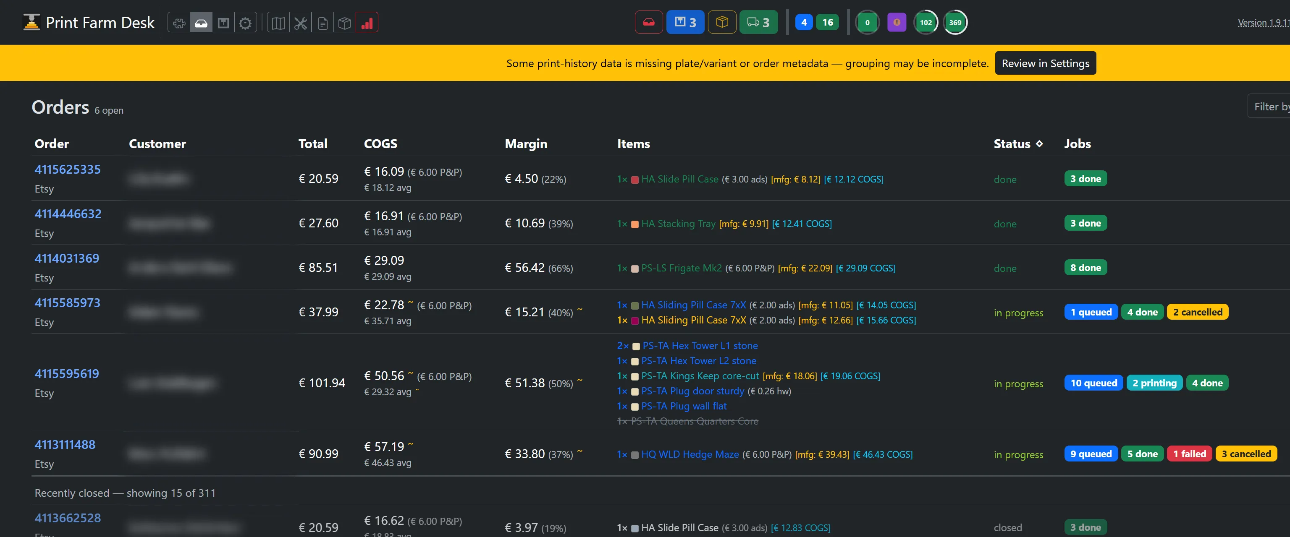Click the purple warning indicator badge

coord(897,22)
